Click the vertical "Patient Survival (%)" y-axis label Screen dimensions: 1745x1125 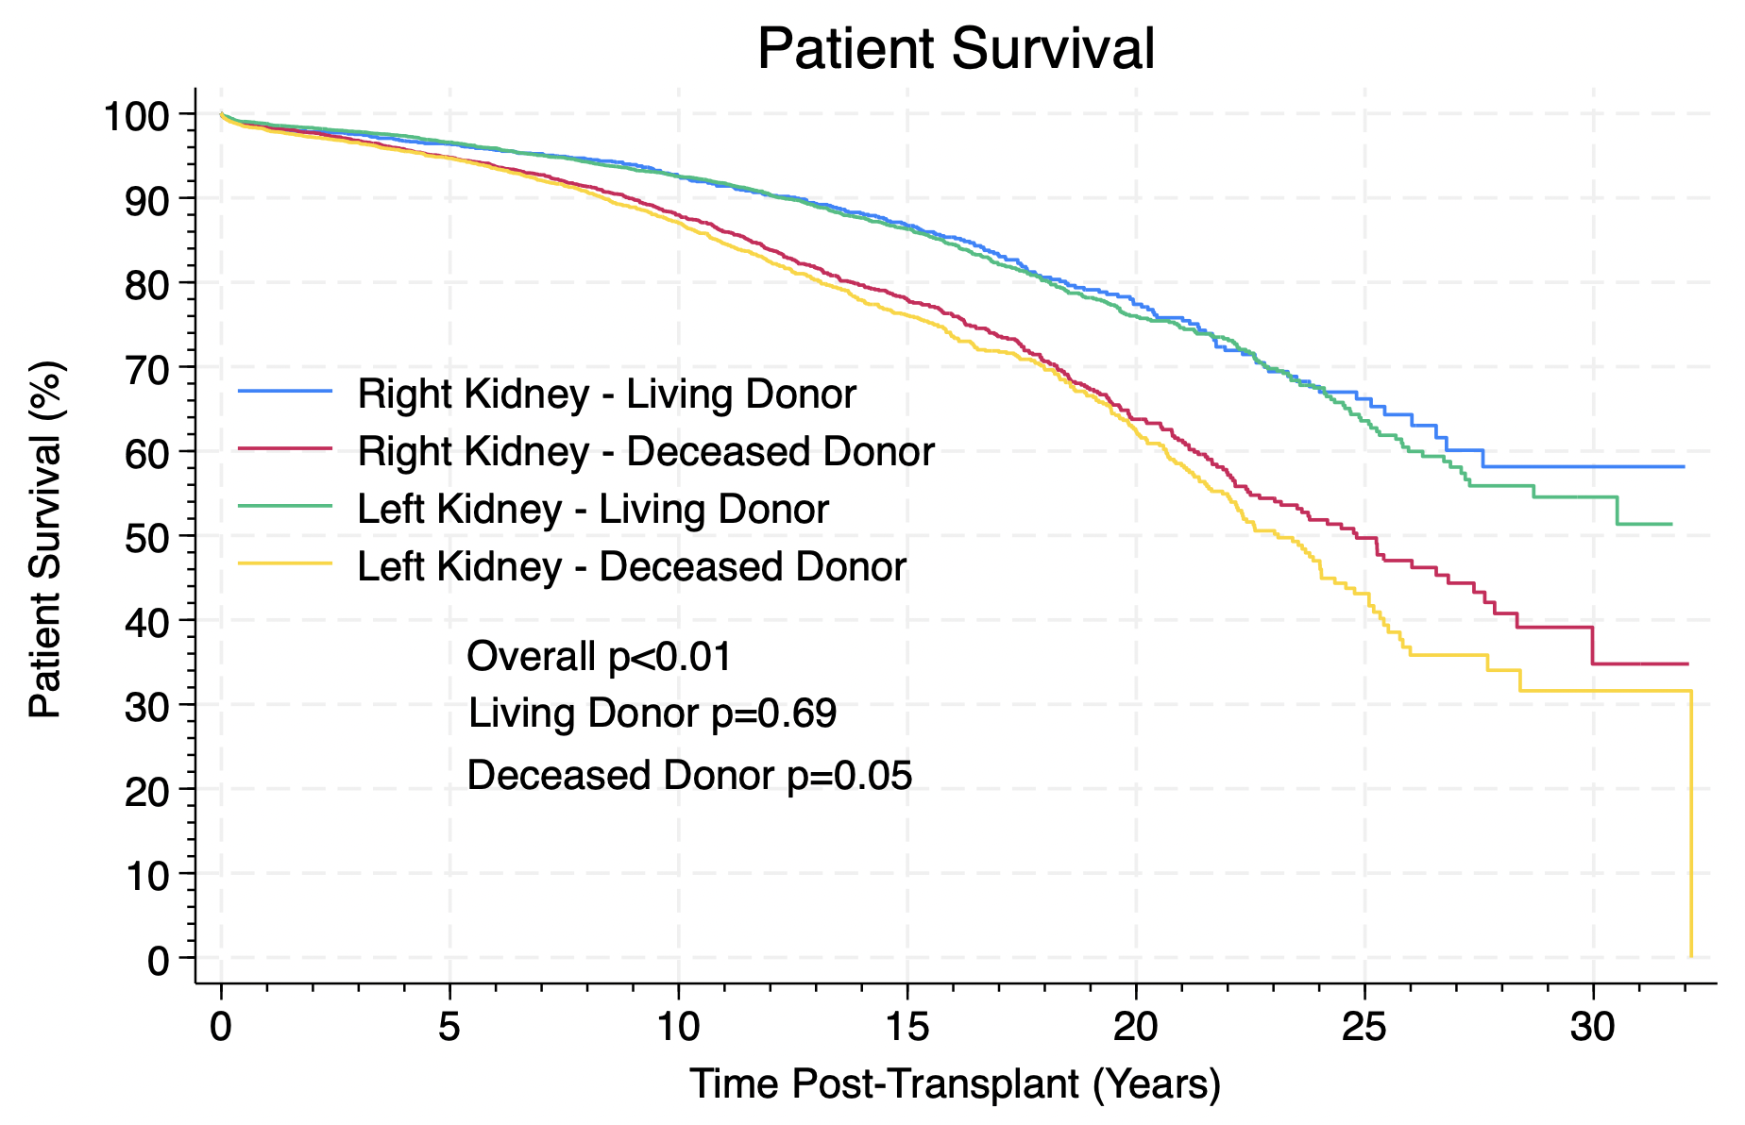44,542
